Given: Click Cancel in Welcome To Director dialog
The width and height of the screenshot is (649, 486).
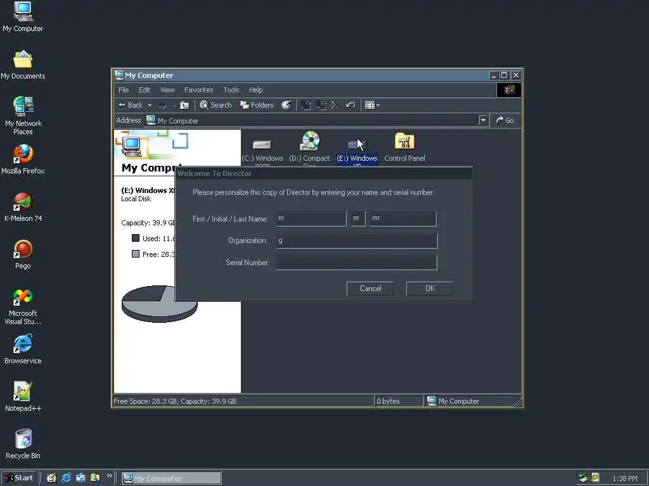Looking at the screenshot, I should 370,289.
